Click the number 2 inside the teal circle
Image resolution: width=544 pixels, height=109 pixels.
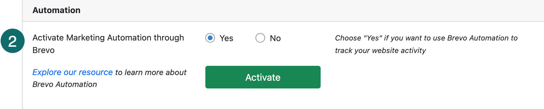[x=12, y=41]
